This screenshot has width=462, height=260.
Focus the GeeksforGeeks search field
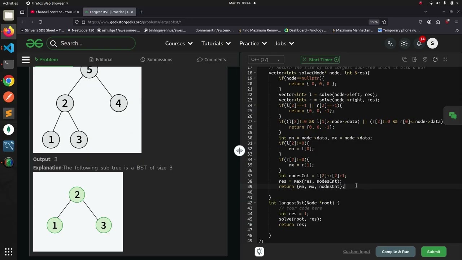92,43
